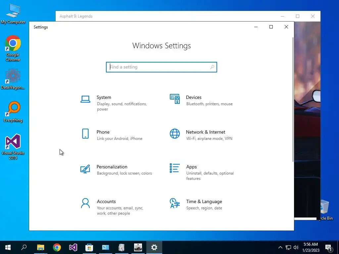Click the Settings window vertical scrollbar
The width and height of the screenshot is (339, 254).
point(293,99)
